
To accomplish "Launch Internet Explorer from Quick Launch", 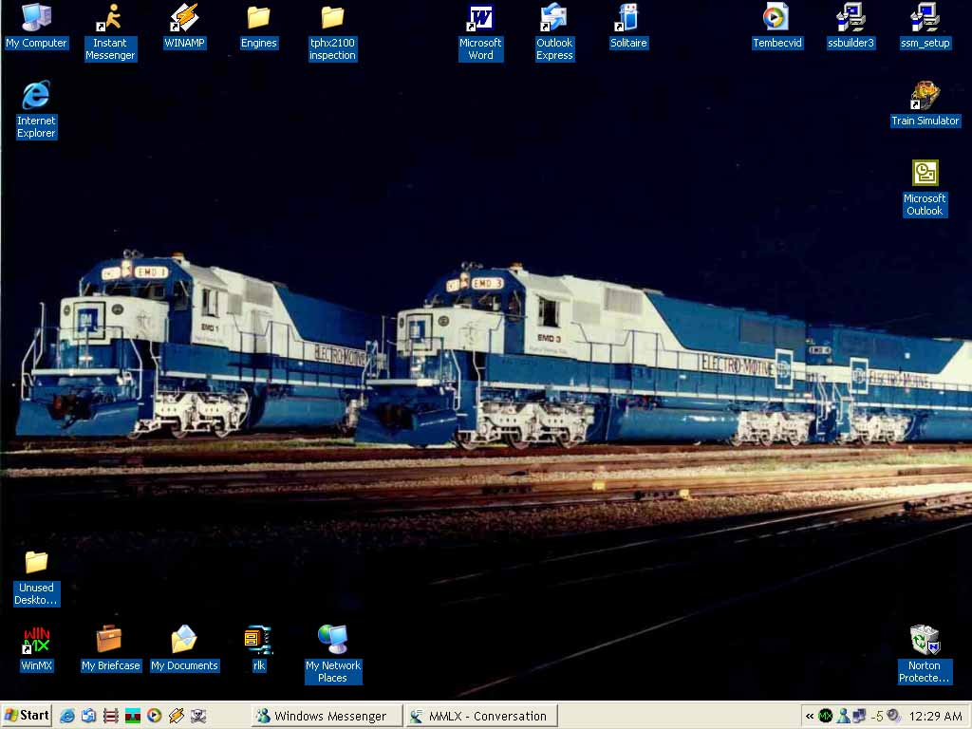I will (x=67, y=716).
